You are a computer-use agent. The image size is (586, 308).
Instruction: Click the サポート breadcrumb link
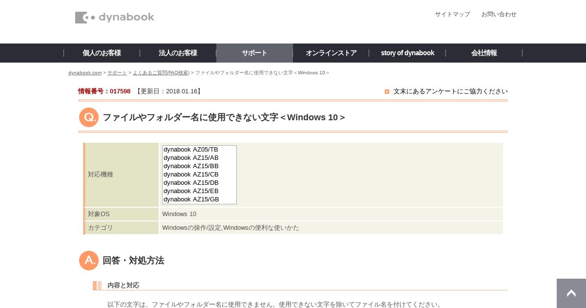point(117,73)
